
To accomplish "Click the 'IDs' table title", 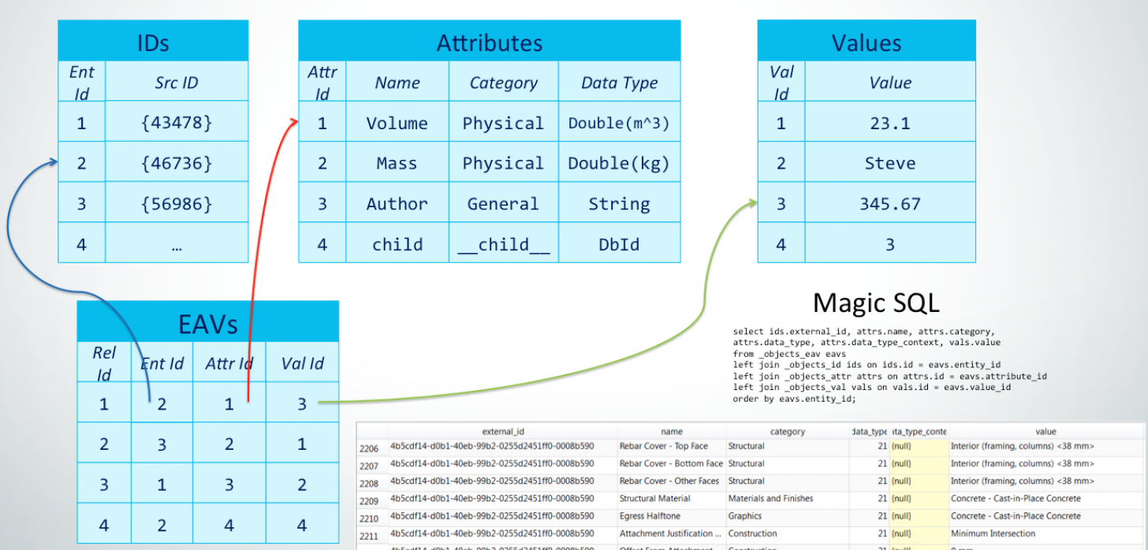I will [153, 42].
